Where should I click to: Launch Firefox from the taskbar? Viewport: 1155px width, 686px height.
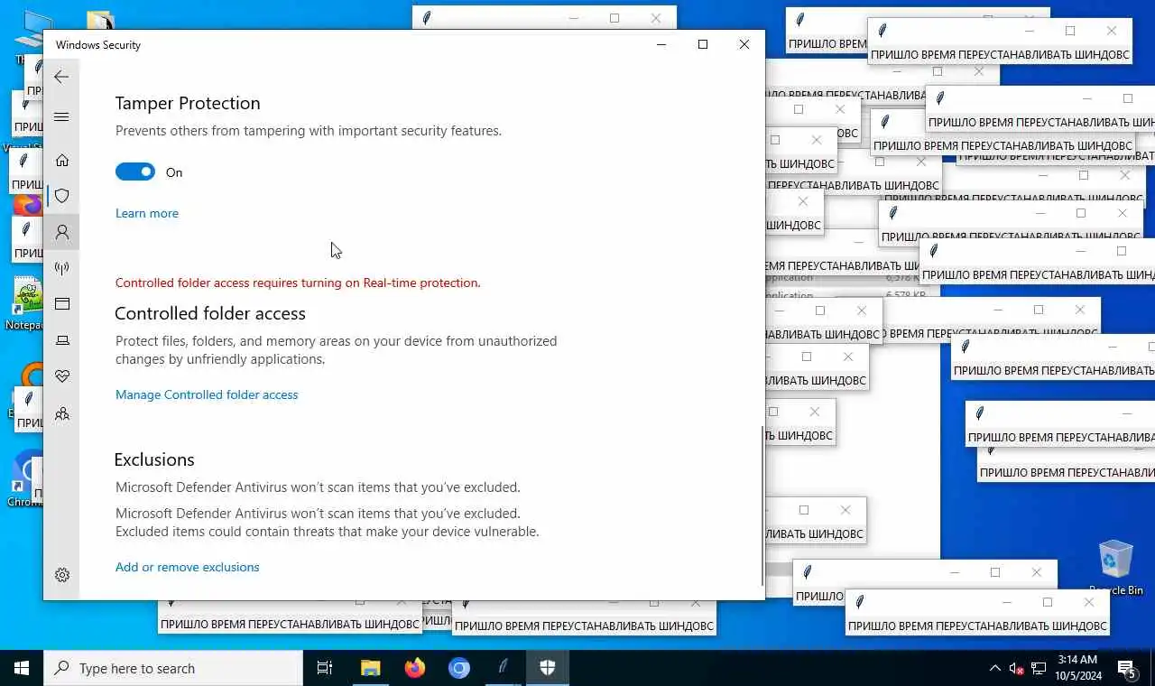415,668
